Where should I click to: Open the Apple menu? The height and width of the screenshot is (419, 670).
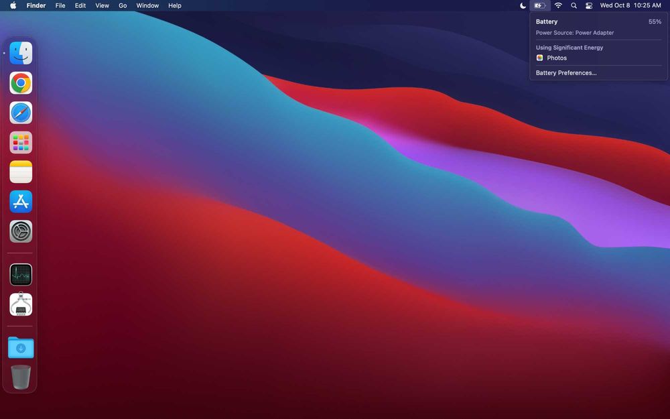point(13,5)
